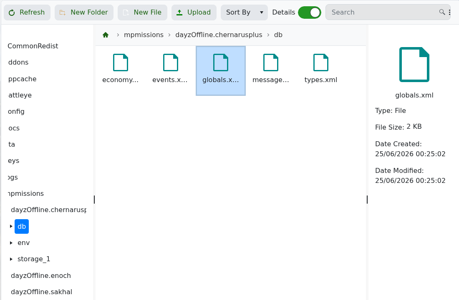459x300 pixels.
Task: Click the details pane splitter handle
Action: 367,200
